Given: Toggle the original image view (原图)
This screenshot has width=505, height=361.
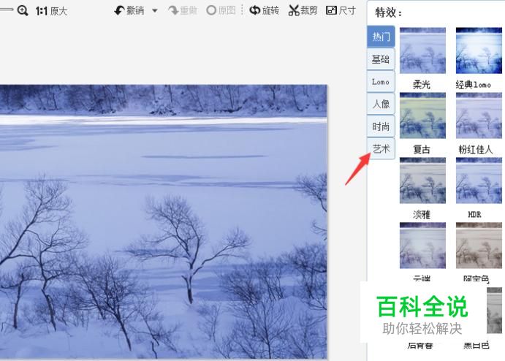Looking at the screenshot, I should coord(221,10).
